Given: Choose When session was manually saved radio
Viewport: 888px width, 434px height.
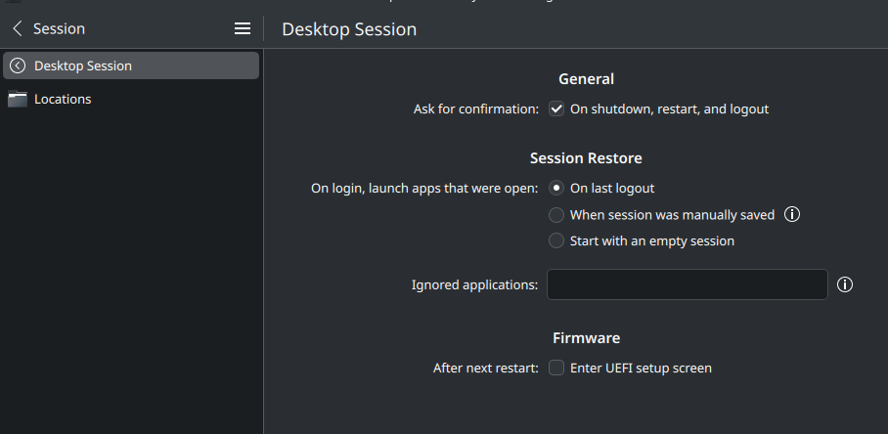Looking at the screenshot, I should coord(556,215).
